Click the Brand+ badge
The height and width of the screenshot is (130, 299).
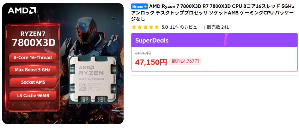click(x=140, y=6)
